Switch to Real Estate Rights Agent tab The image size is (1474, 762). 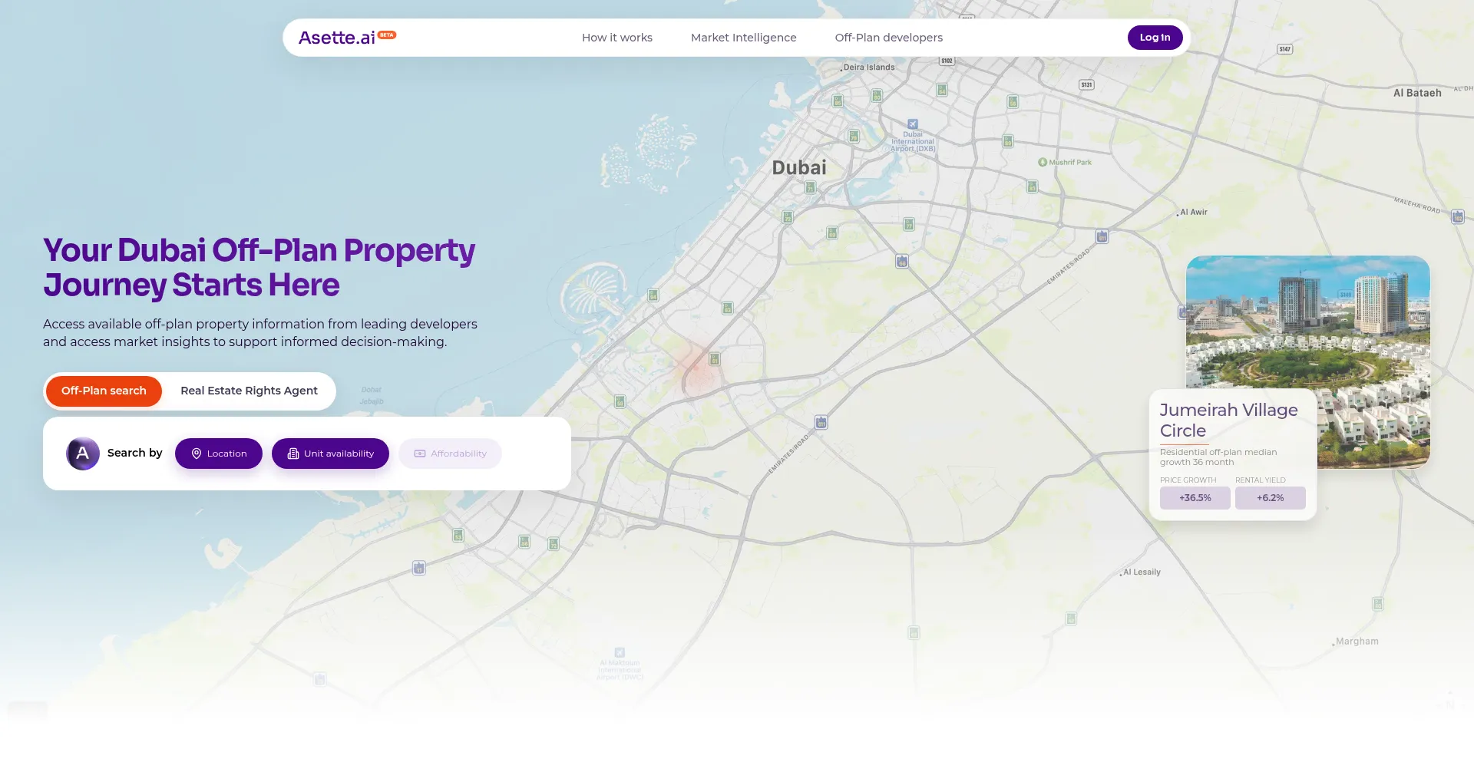pos(249,391)
